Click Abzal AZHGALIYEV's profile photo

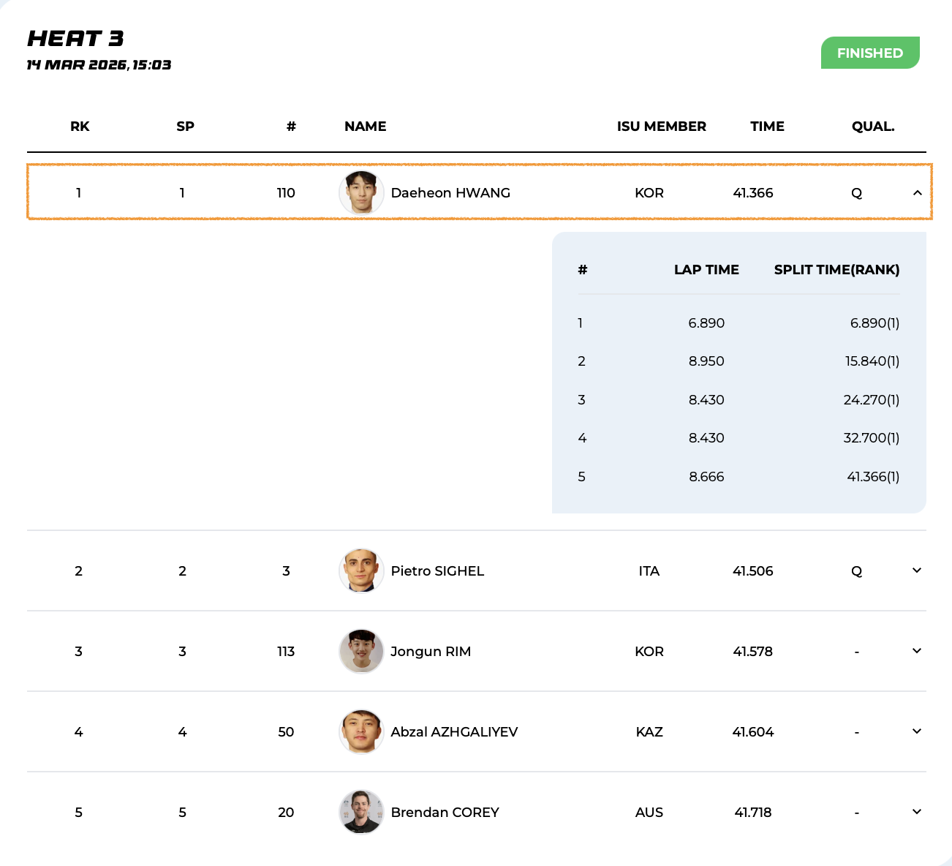pos(361,731)
